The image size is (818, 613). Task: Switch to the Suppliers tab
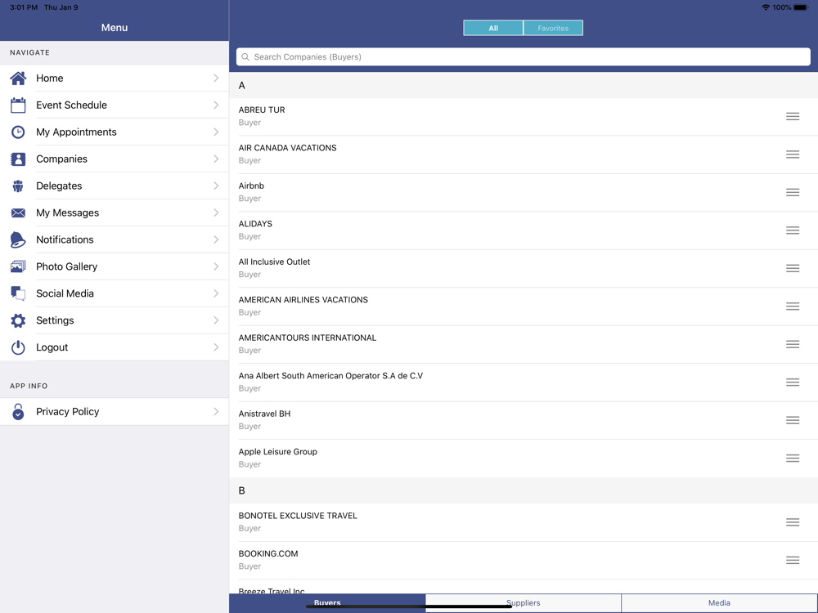pos(524,603)
